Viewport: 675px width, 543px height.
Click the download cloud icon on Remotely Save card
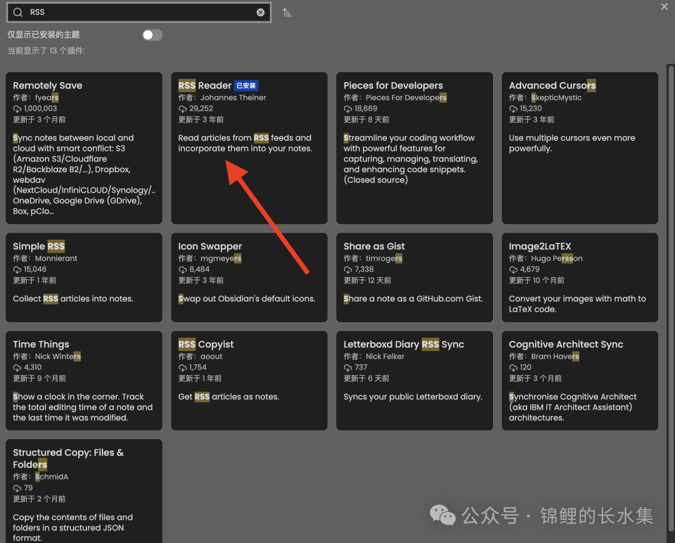tap(16, 108)
